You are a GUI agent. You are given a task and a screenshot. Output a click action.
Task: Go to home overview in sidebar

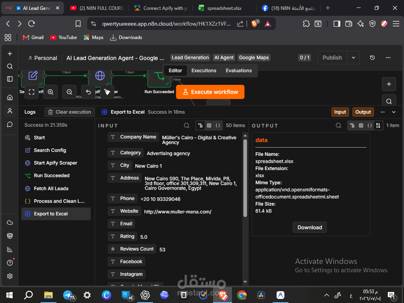click(10, 97)
